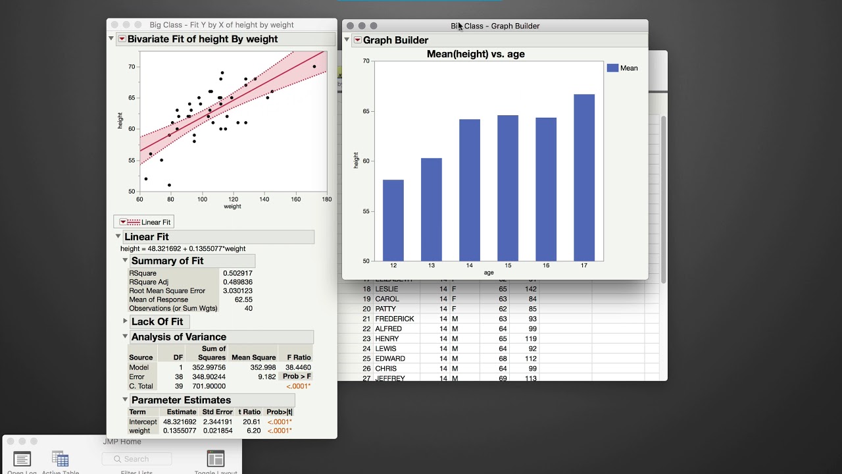The height and width of the screenshot is (474, 842).
Task: Open the red triangle menu of Bivariate Fit
Action: [122, 39]
